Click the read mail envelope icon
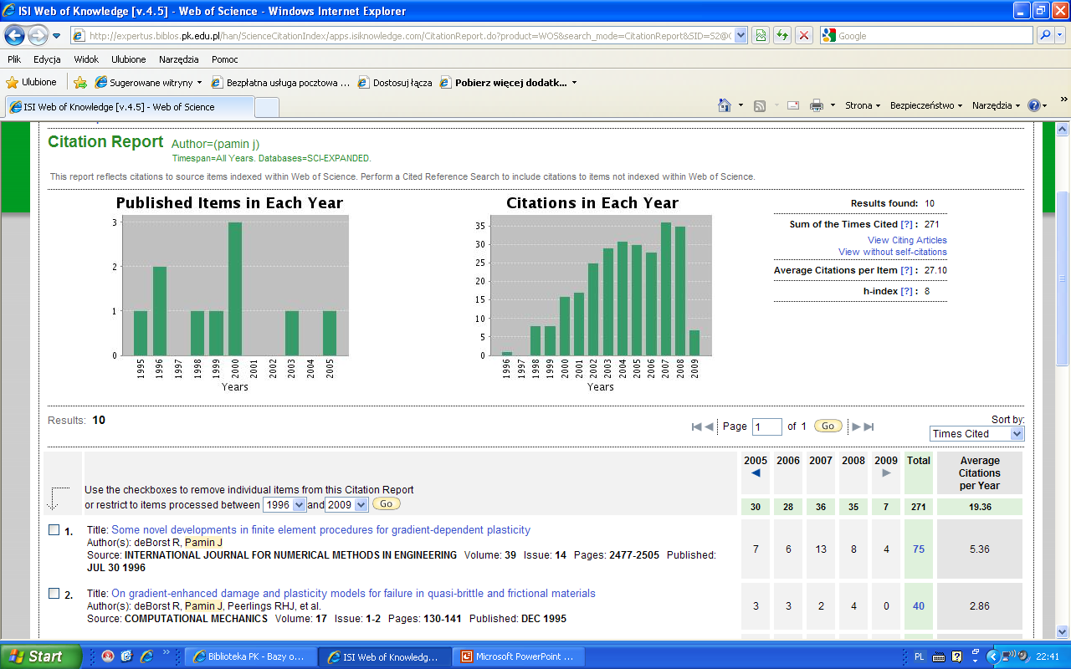 [x=792, y=105]
